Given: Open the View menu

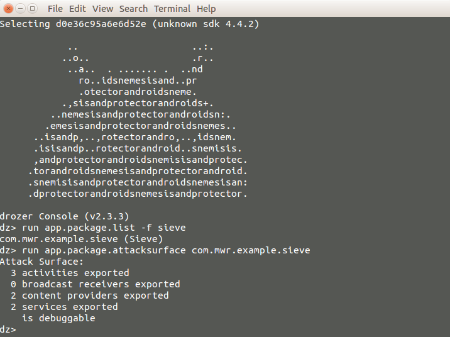Looking at the screenshot, I should pos(102,9).
